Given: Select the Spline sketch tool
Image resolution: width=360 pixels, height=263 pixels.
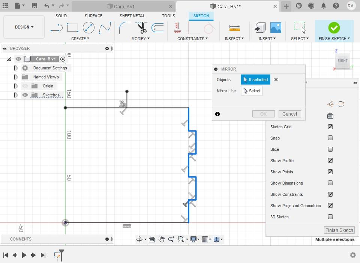Looking at the screenshot, I should pos(105,28).
